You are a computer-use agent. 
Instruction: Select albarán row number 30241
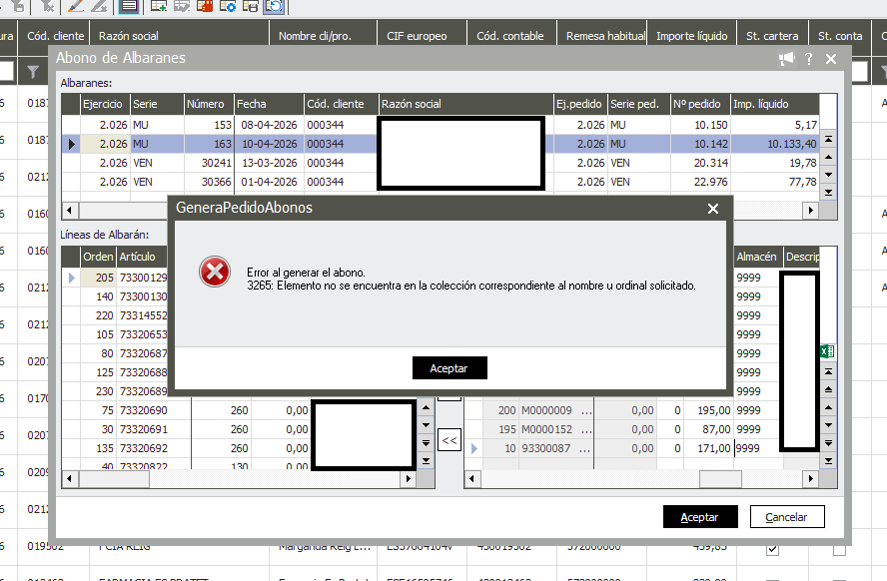[x=208, y=163]
